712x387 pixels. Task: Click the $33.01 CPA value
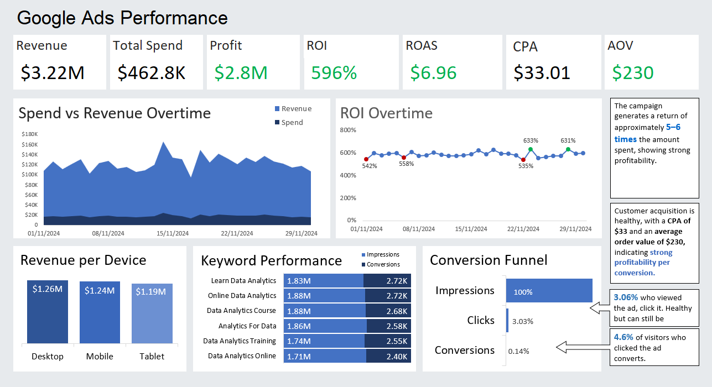click(542, 72)
